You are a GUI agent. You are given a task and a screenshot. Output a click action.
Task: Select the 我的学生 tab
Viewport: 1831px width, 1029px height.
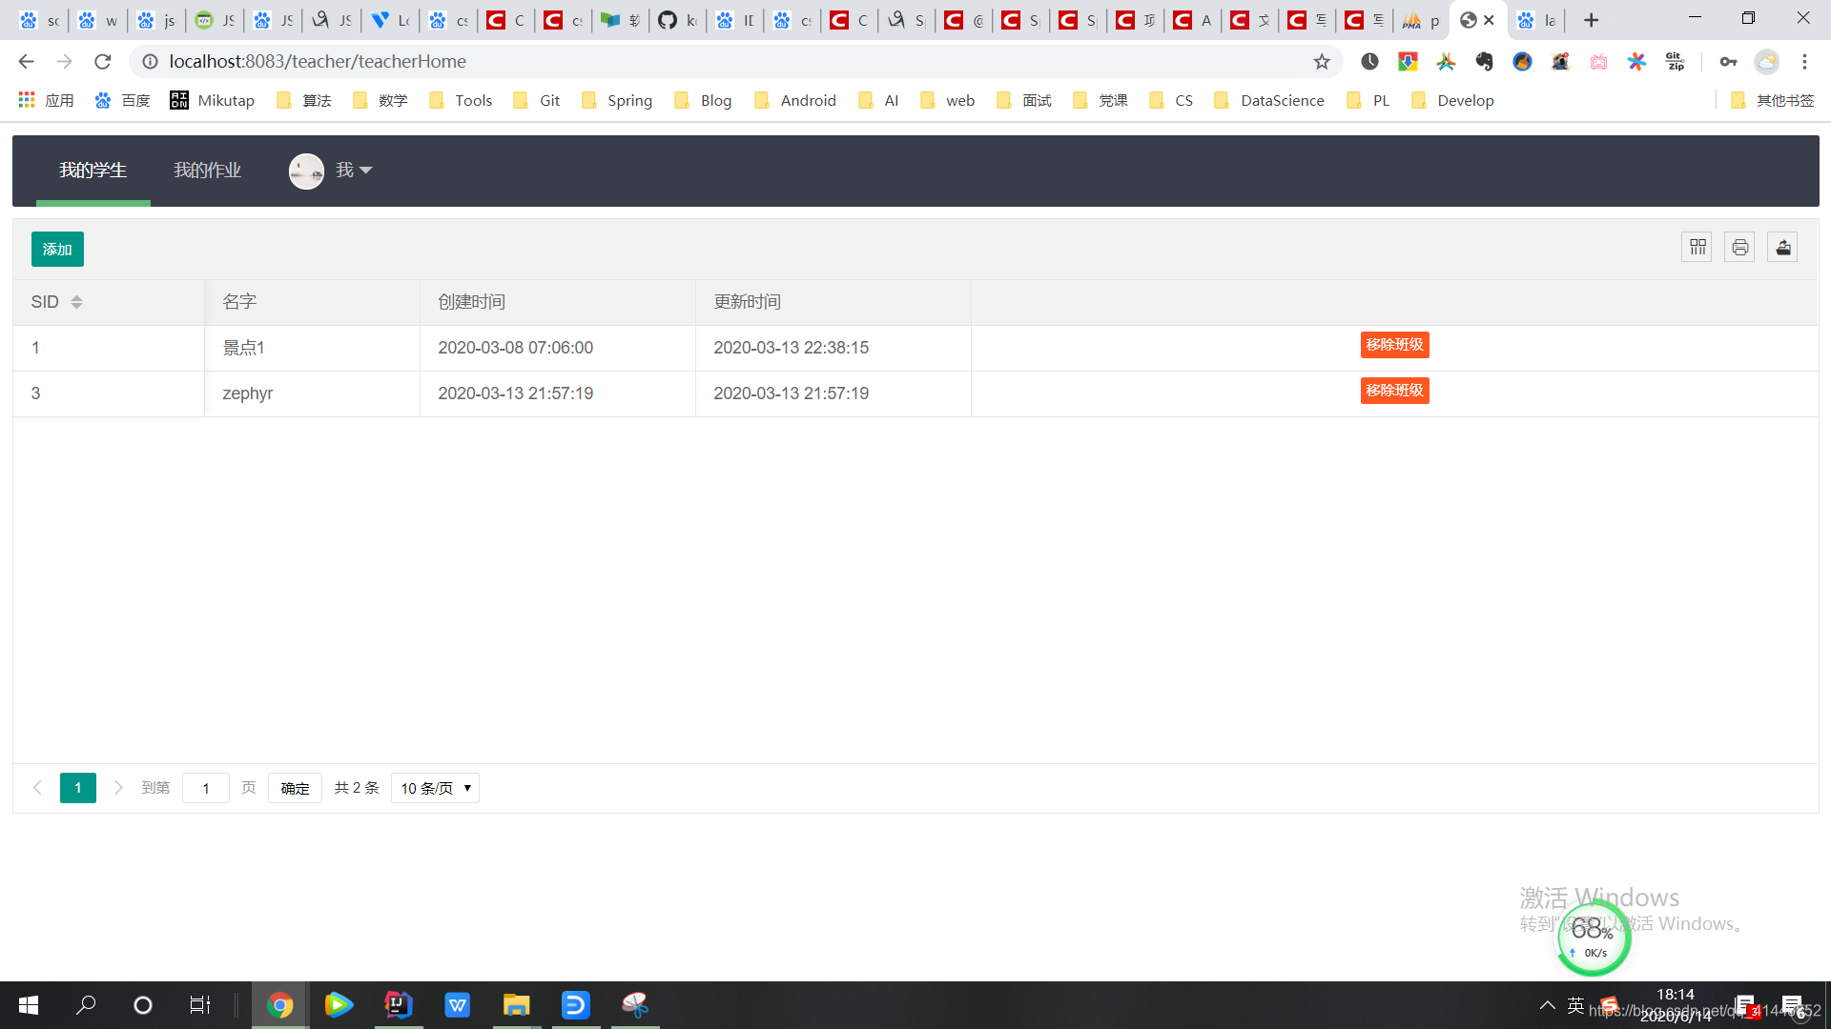pos(93,171)
